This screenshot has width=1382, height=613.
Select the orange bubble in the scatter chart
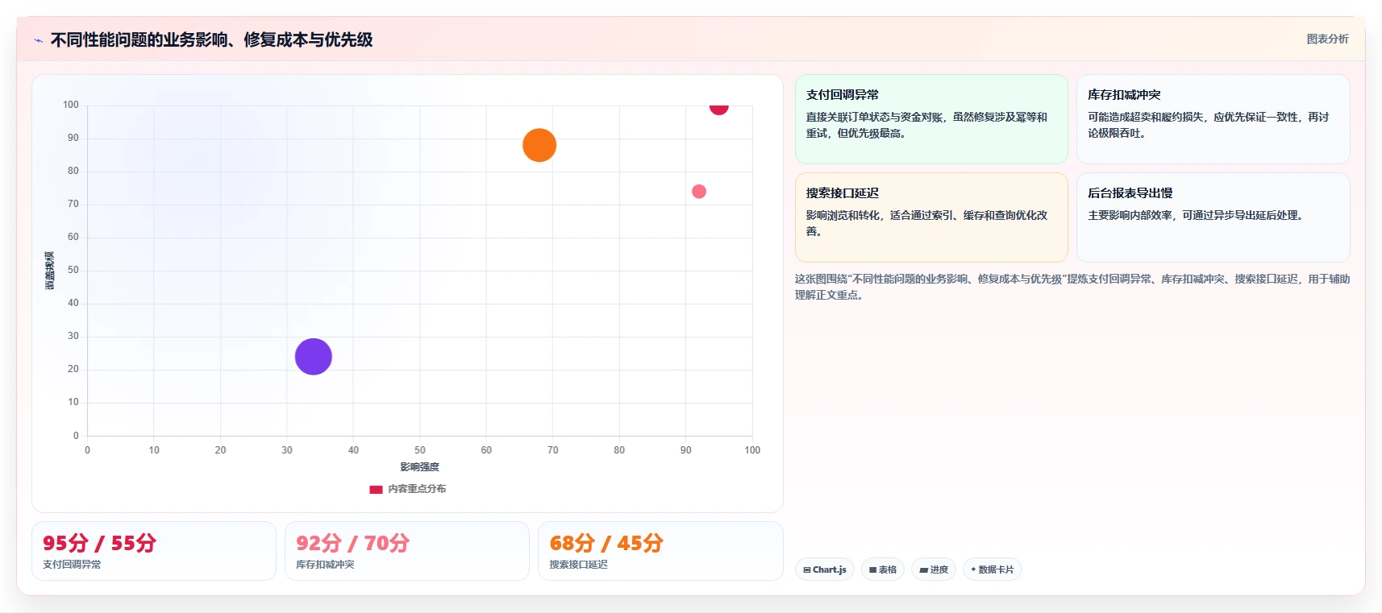click(539, 145)
